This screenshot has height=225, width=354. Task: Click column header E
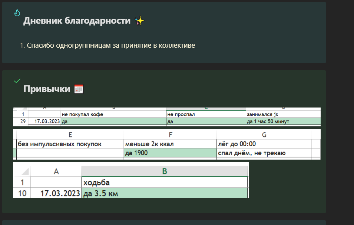click(x=70, y=135)
